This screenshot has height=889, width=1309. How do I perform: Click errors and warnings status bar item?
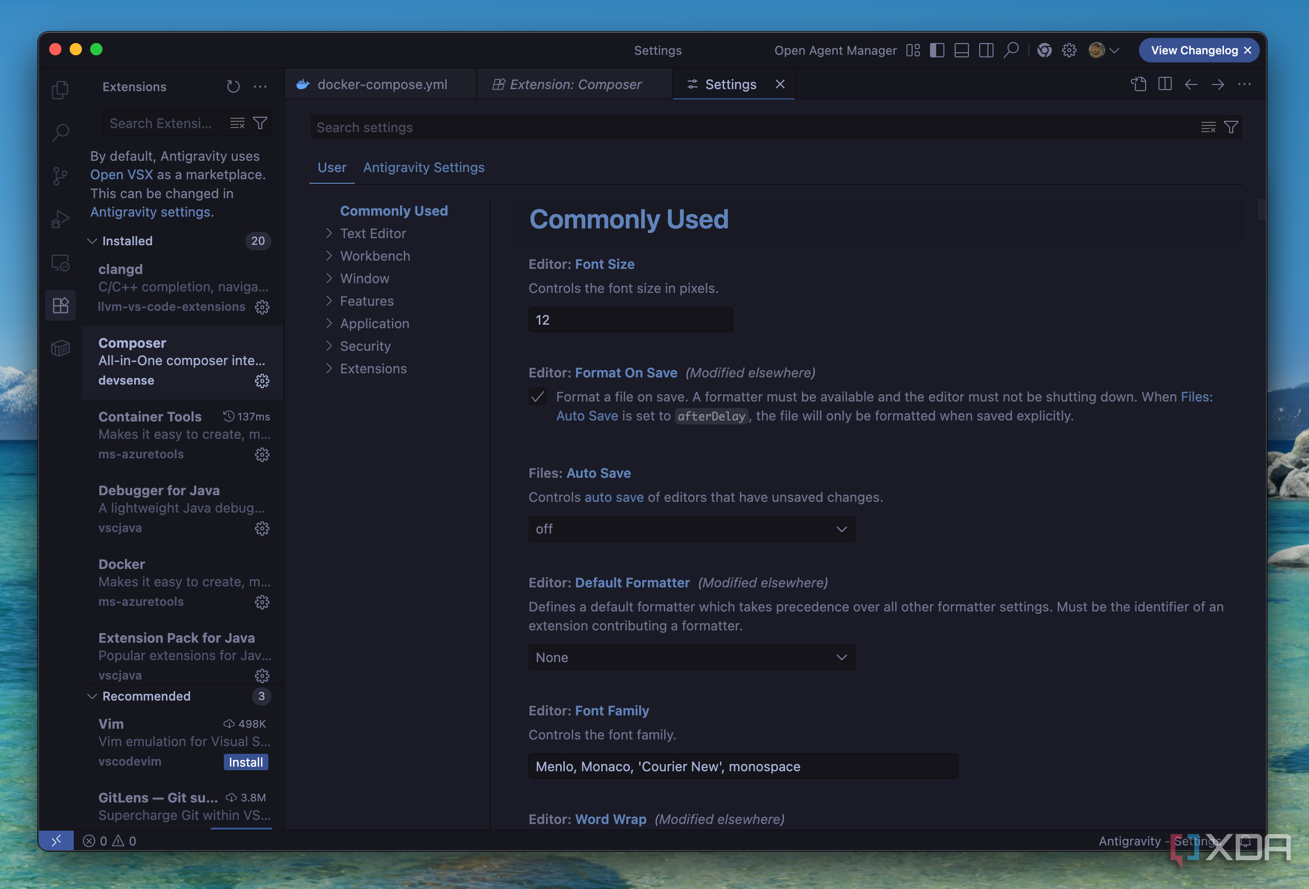[109, 840]
